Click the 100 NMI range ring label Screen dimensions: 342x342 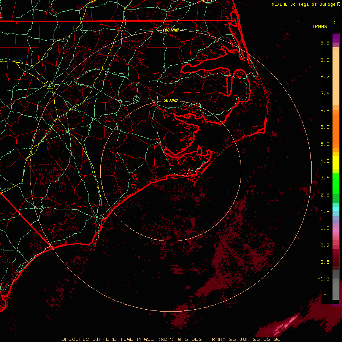(171, 30)
